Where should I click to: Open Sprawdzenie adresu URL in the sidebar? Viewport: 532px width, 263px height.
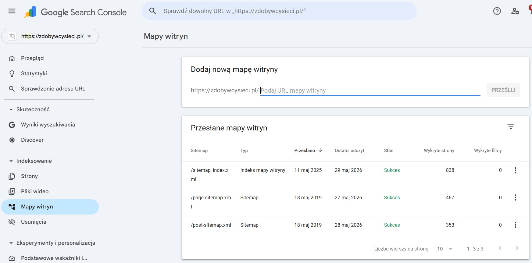pos(50,89)
